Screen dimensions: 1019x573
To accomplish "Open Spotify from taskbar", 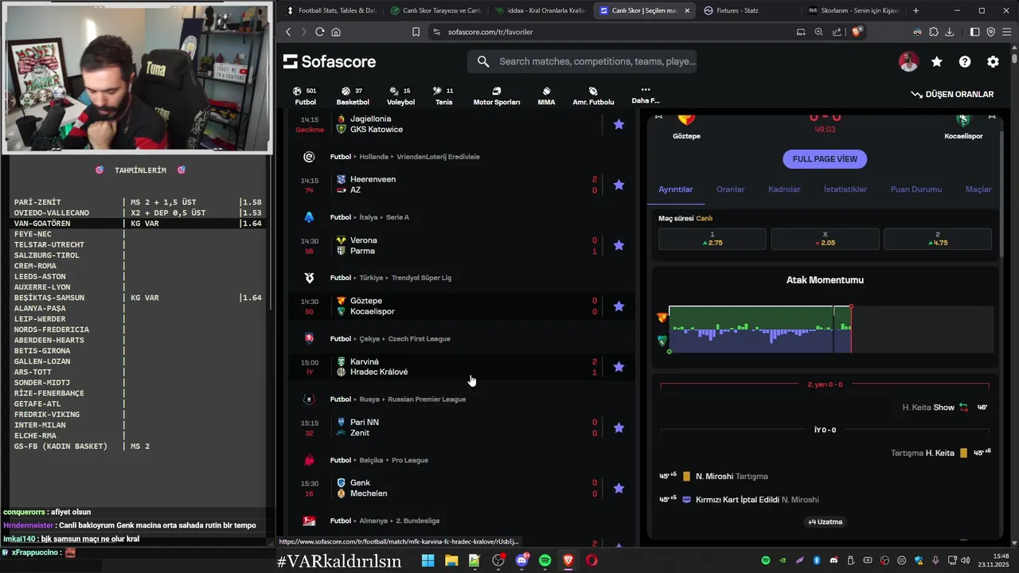I will [545, 560].
